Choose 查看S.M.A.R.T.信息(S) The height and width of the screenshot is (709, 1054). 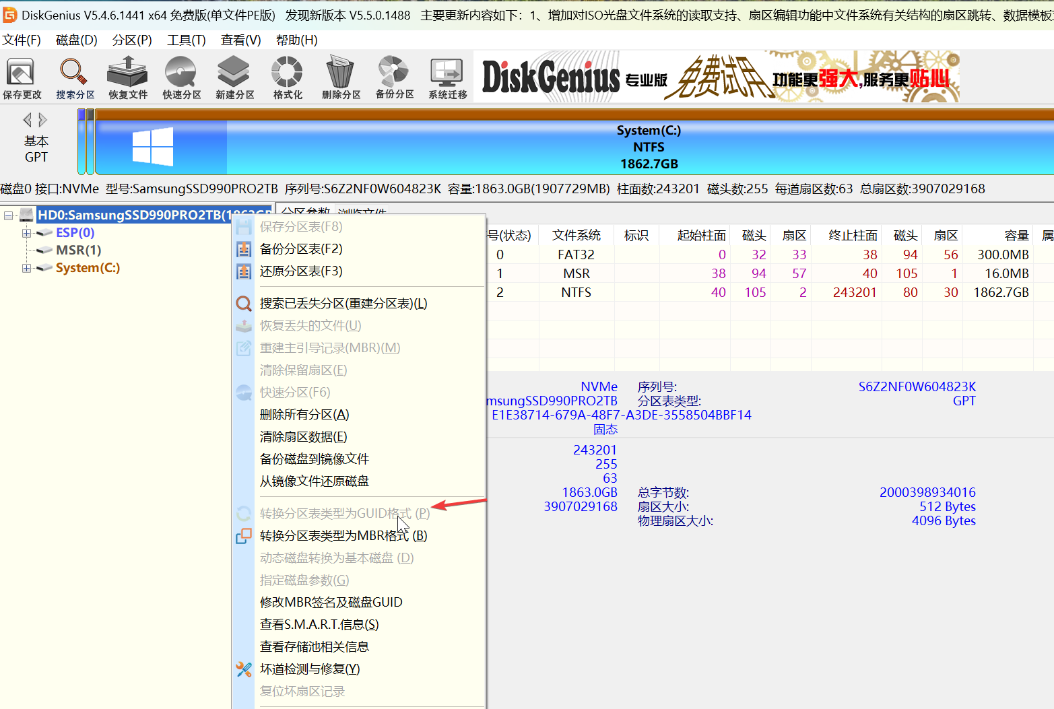point(359,625)
